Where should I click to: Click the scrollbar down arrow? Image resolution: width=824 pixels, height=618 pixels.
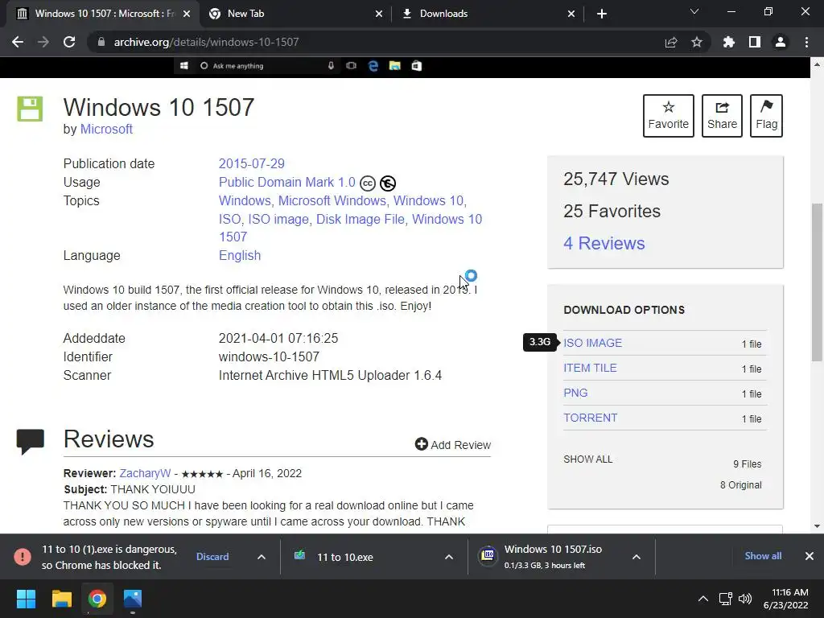[817, 526]
